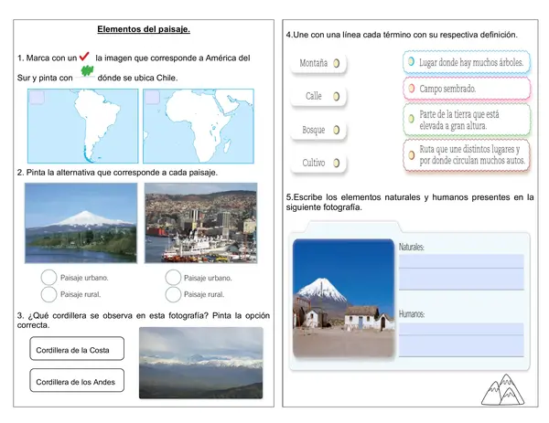This screenshot has height=423, width=549.
Task: Click the green paint scribble icon
Action: click(x=87, y=71)
